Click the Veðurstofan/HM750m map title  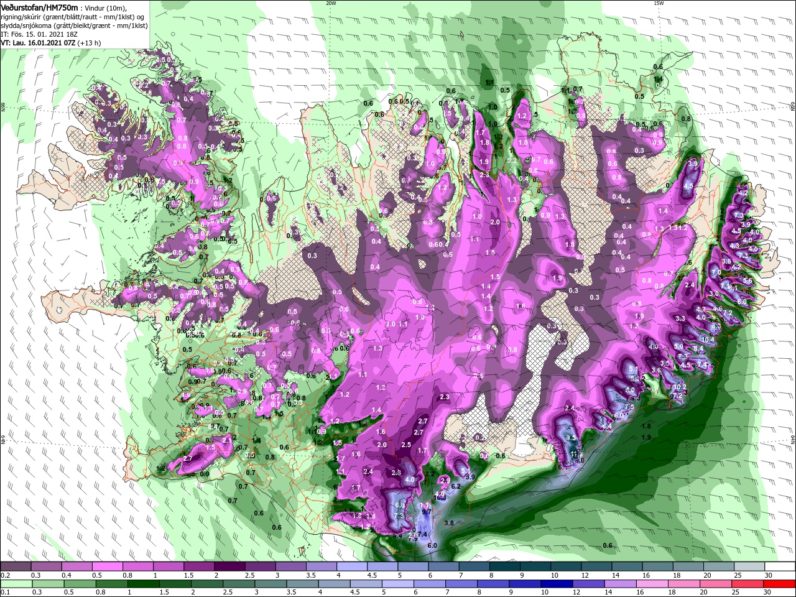tap(39, 7)
